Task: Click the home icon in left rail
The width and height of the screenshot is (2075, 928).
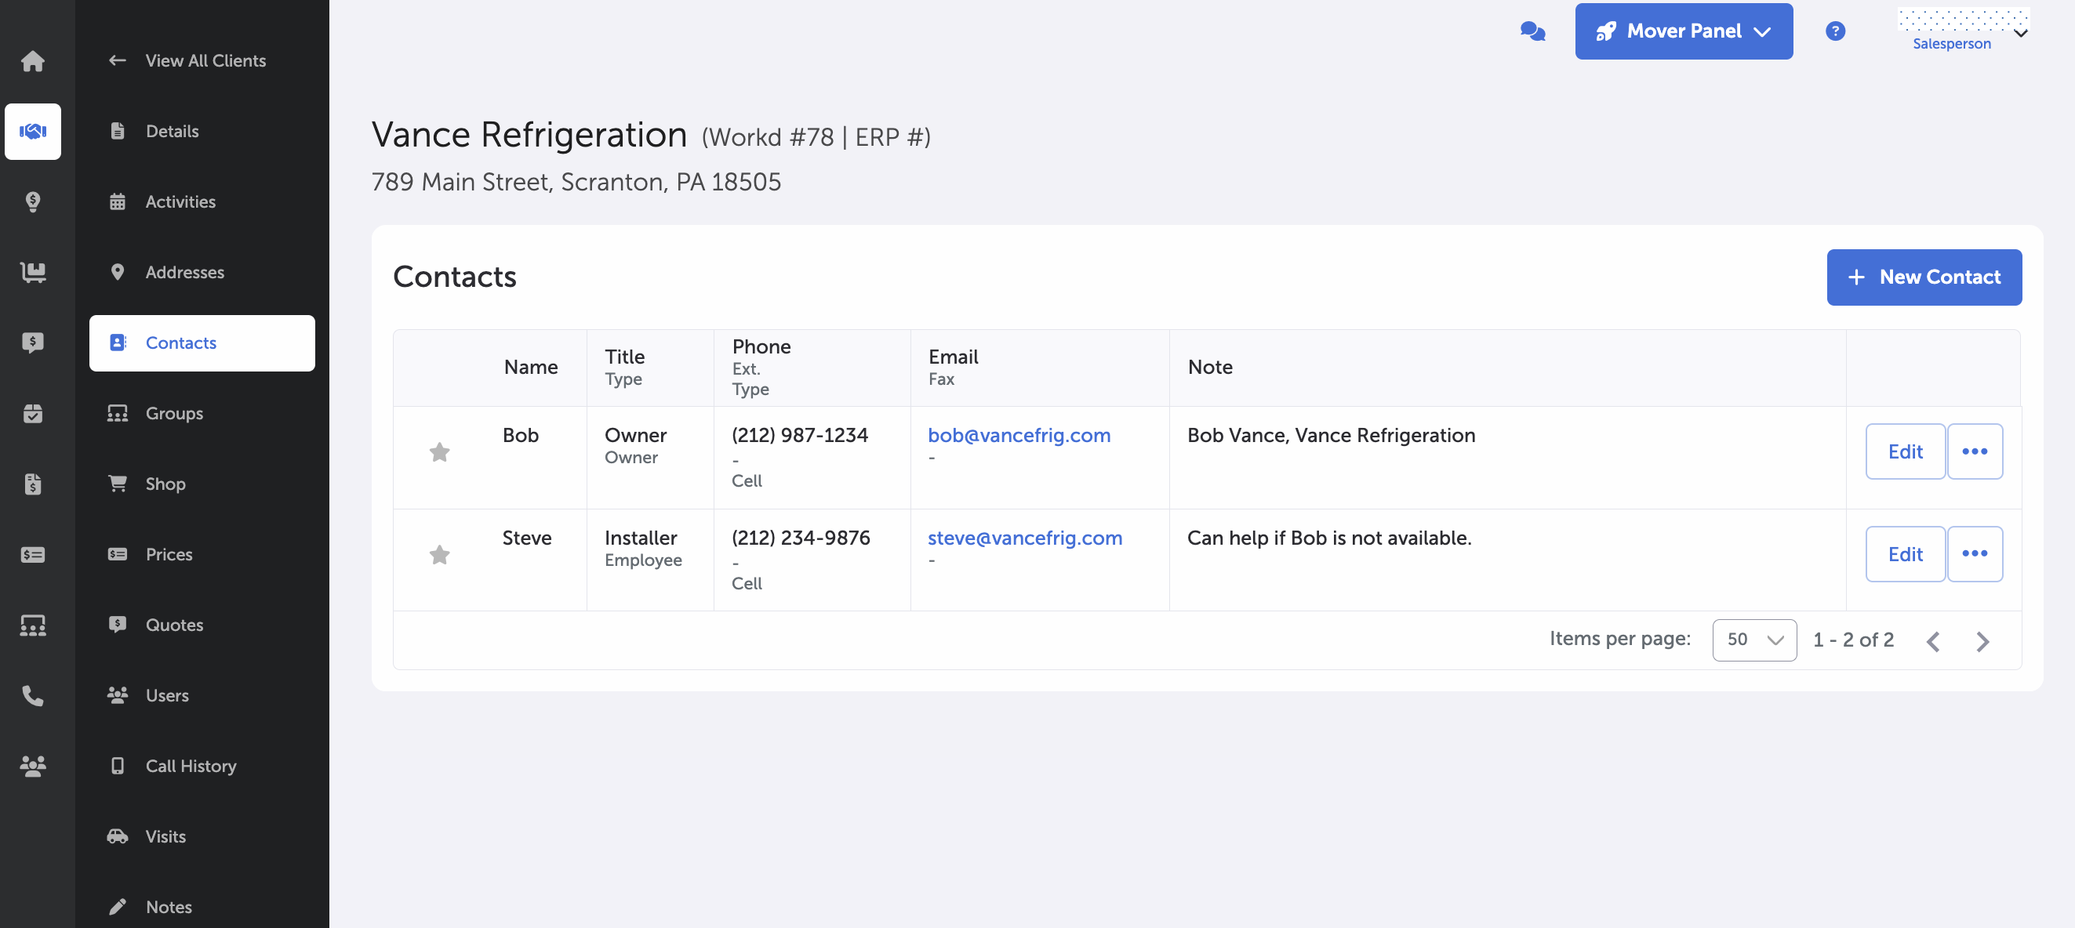Action: coord(32,61)
